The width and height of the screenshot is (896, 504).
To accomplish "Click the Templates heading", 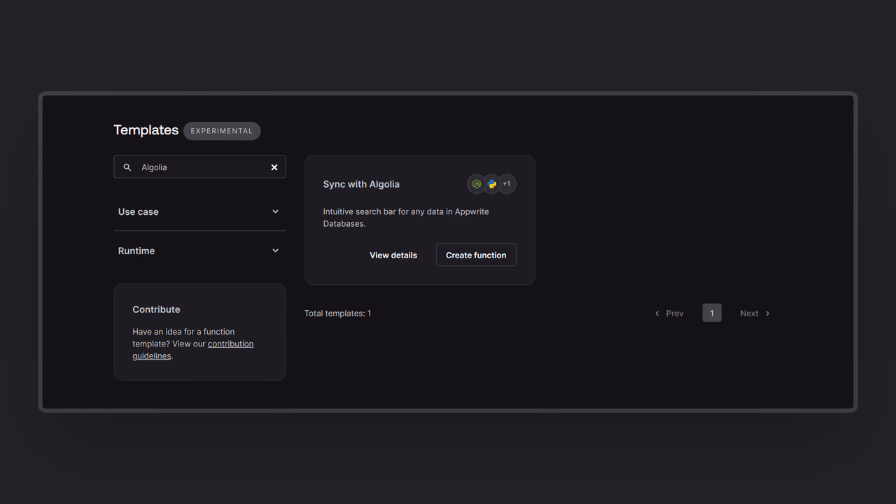I will tap(146, 130).
